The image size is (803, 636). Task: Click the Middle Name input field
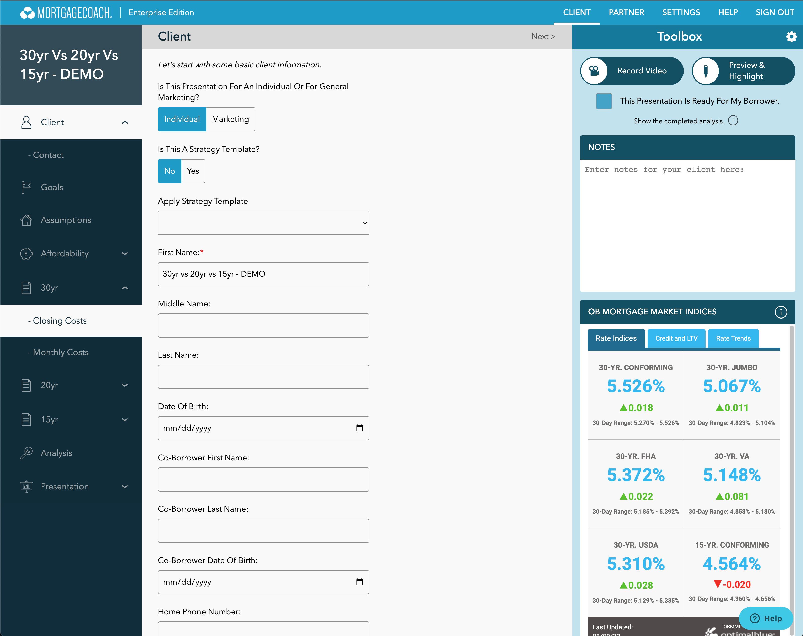pyautogui.click(x=264, y=326)
